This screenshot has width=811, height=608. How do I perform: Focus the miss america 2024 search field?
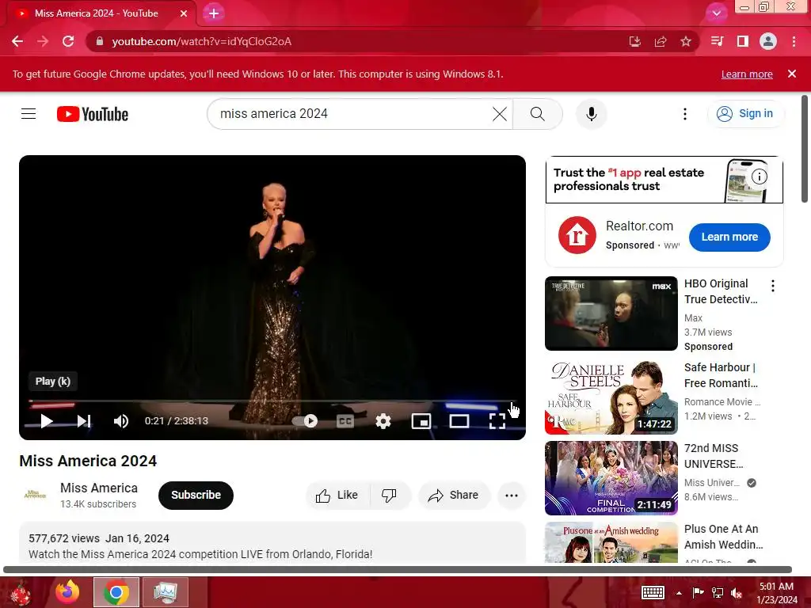tap(352, 114)
